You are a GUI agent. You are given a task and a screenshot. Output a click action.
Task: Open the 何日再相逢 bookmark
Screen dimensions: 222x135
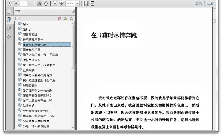(x=30, y=34)
